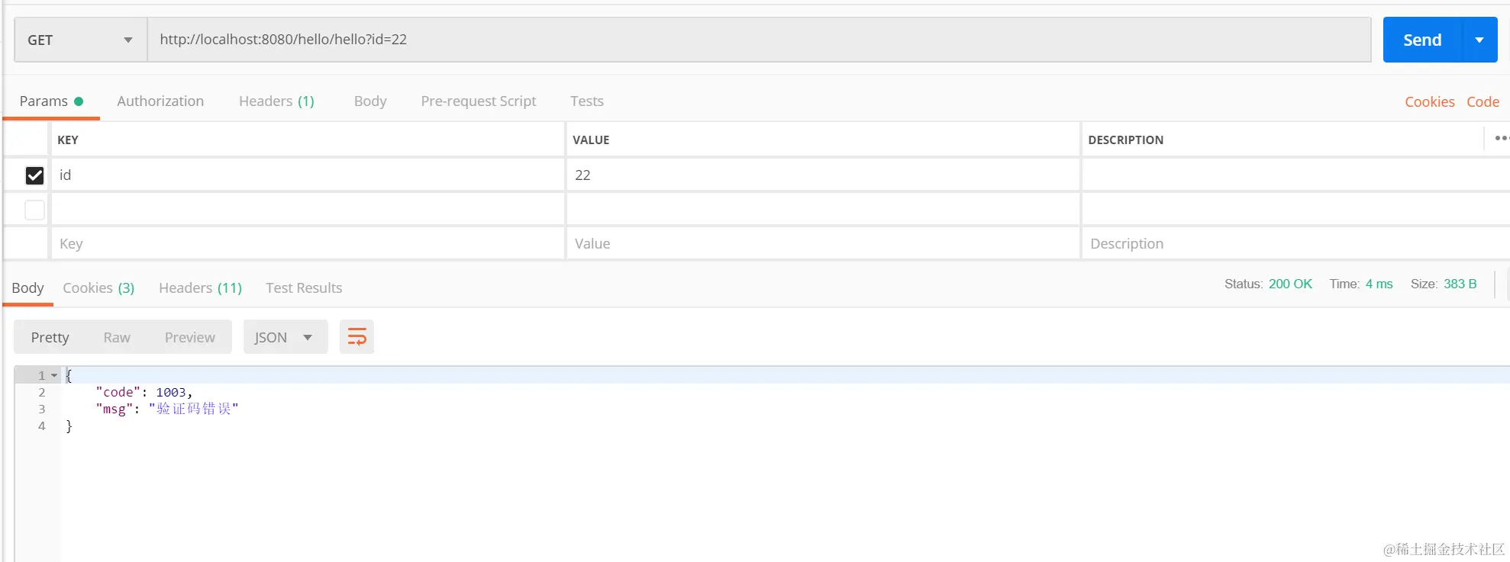Open the Cookies link at right
This screenshot has width=1510, height=562.
point(1429,102)
